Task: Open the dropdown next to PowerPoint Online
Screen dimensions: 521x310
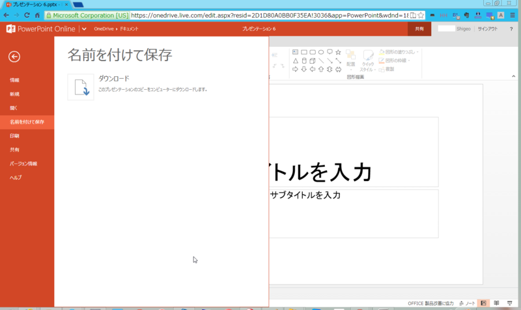Action: click(84, 29)
